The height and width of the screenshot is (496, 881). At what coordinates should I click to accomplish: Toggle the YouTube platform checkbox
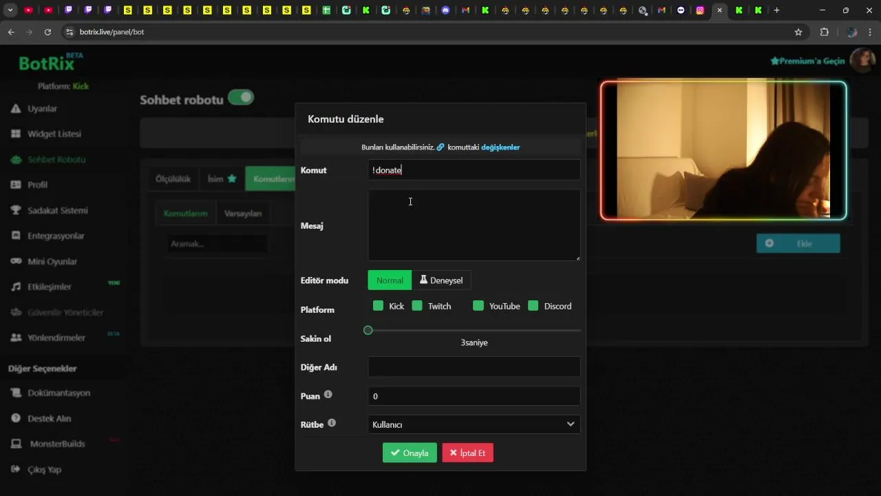pos(478,306)
